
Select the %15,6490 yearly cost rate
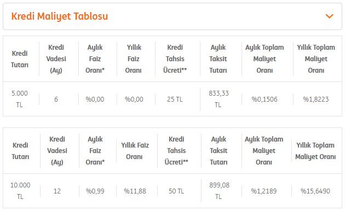tap(315, 191)
